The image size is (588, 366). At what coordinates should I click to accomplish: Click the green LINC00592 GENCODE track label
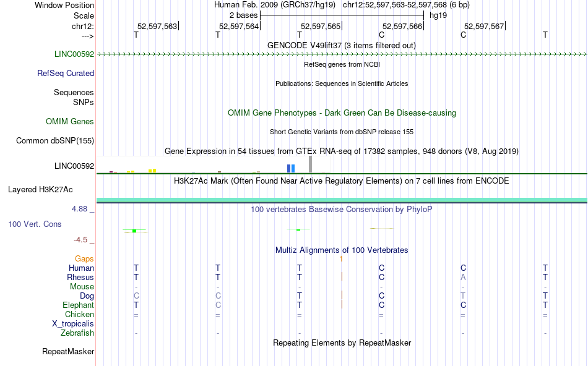(74, 54)
